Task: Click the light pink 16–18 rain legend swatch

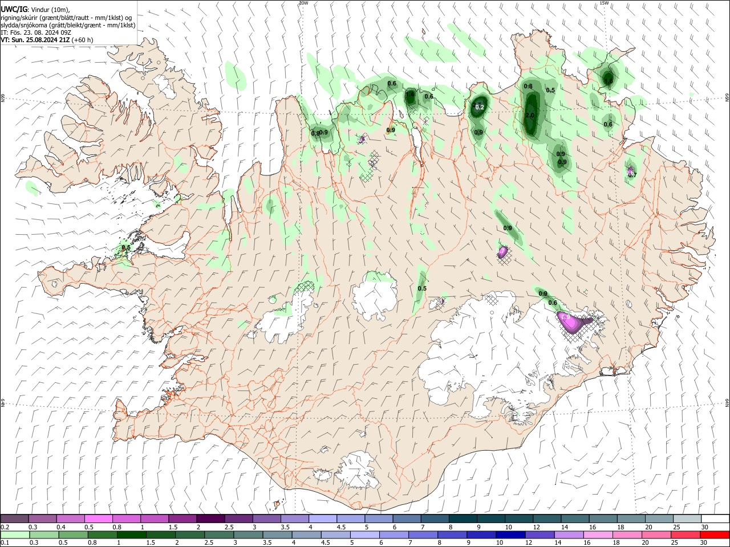Action: click(x=598, y=534)
